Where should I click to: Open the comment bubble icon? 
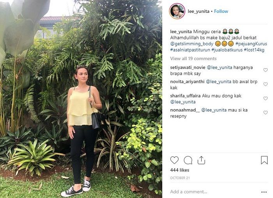tap(188, 160)
